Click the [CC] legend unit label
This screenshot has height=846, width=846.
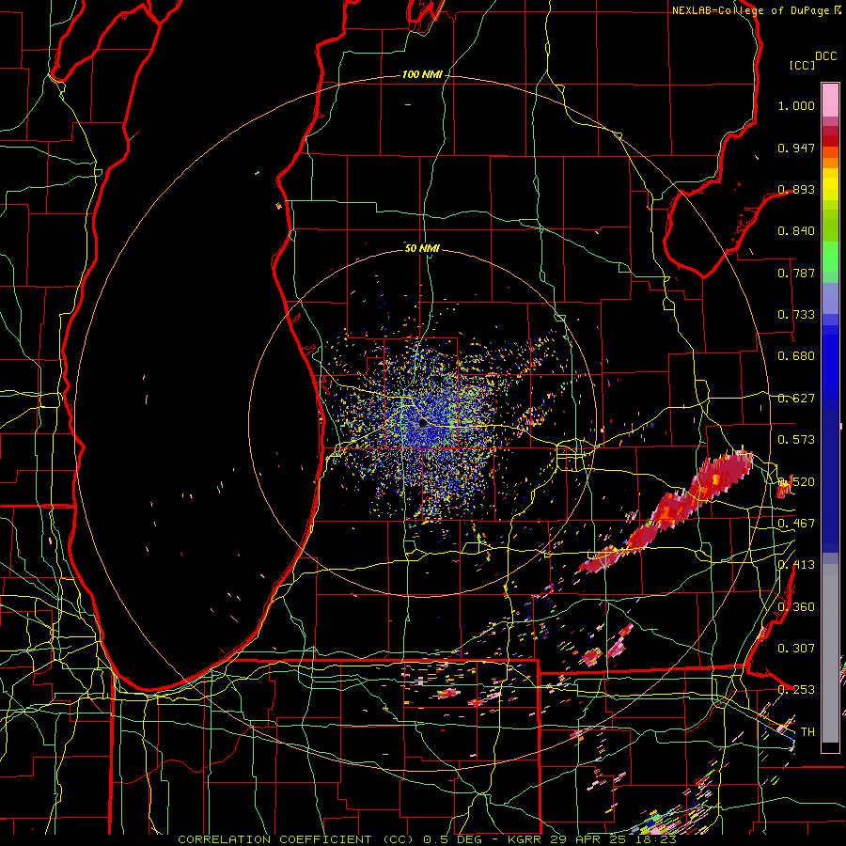[803, 65]
